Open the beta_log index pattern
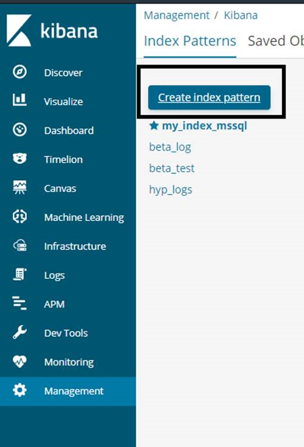 170,147
